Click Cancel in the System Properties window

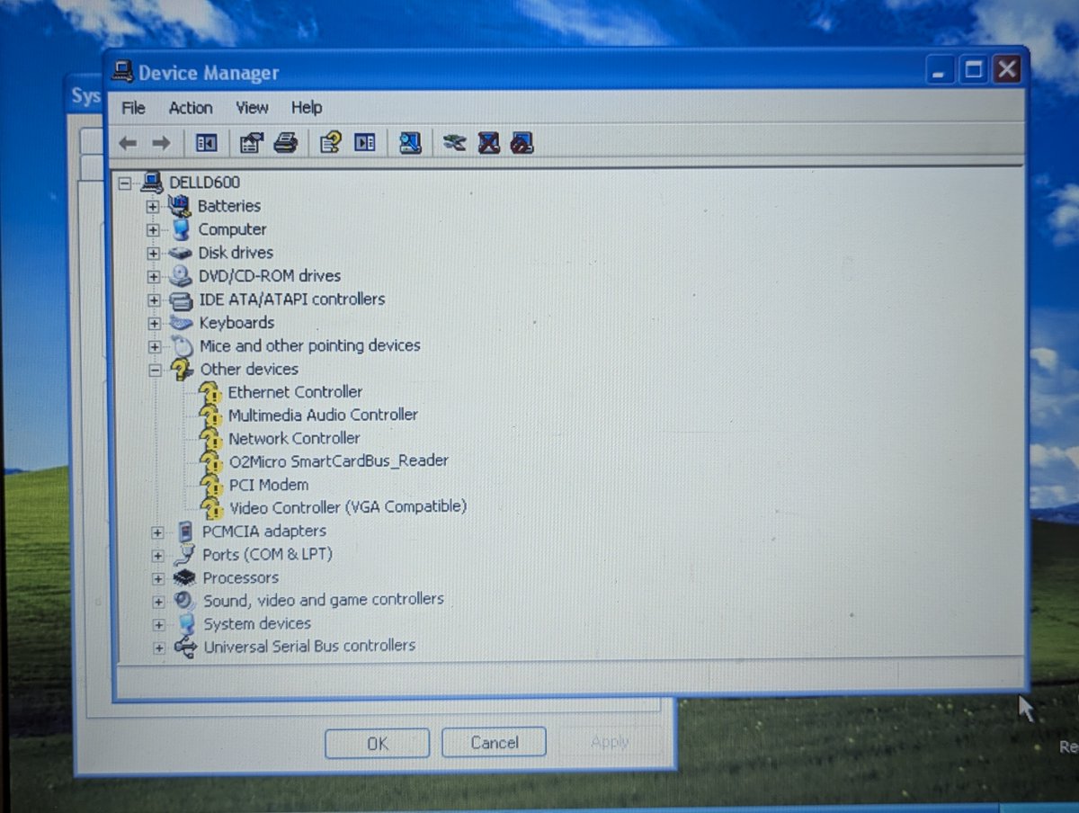coord(494,742)
